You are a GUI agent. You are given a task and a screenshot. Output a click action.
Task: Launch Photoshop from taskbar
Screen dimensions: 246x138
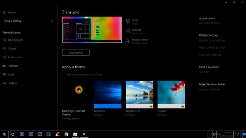[48, 134]
